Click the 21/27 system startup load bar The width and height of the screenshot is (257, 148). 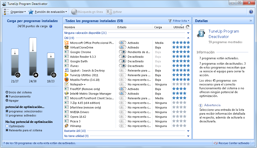[x=15, y=63]
